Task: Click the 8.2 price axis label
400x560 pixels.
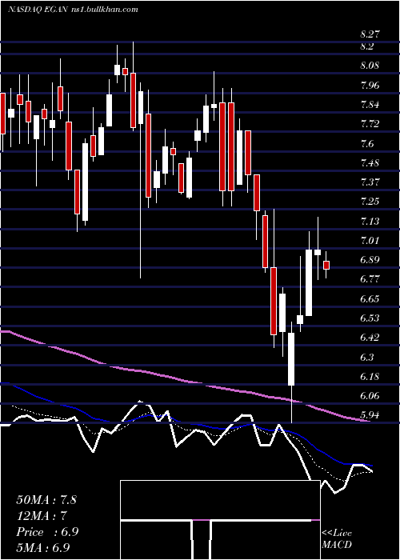Action: [x=366, y=46]
